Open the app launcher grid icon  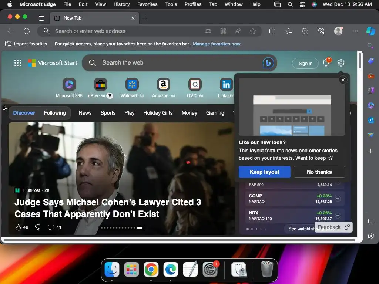[x=18, y=63]
